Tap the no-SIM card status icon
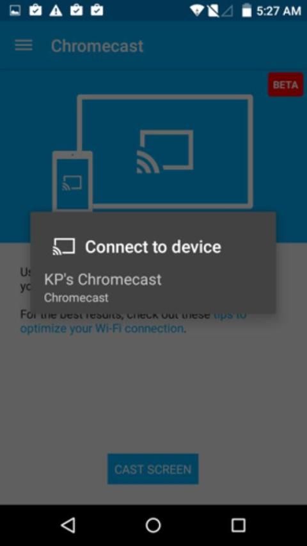Viewport: 307px width, 546px height. (x=214, y=11)
